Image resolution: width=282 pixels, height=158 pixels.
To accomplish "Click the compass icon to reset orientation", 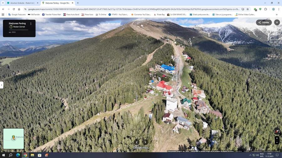I will coord(277,131).
